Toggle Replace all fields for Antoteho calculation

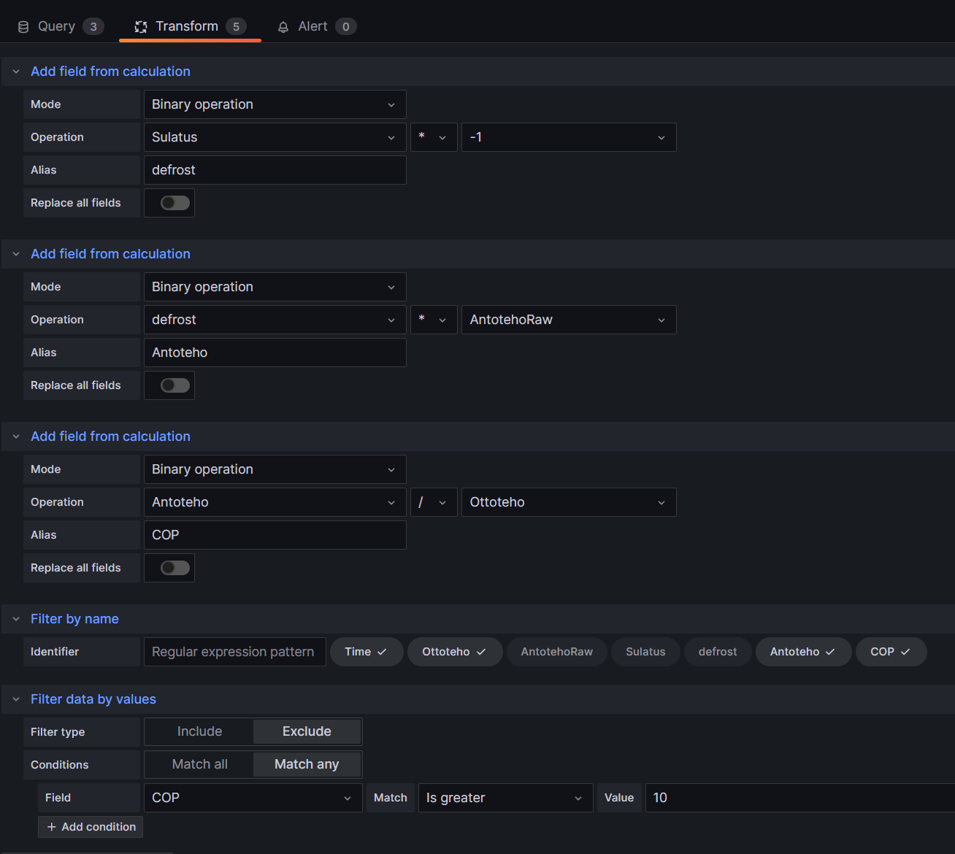[175, 385]
